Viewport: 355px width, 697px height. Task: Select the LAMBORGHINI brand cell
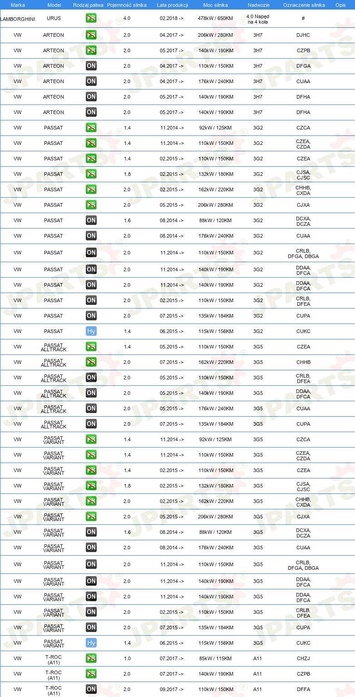point(18,19)
